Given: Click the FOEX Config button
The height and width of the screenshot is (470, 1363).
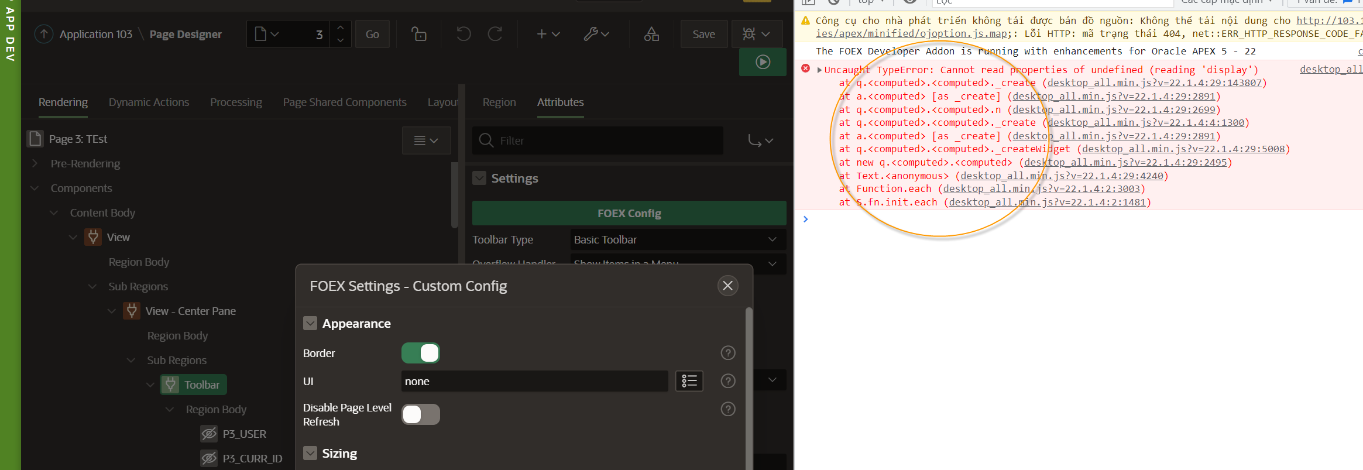Looking at the screenshot, I should (x=629, y=214).
